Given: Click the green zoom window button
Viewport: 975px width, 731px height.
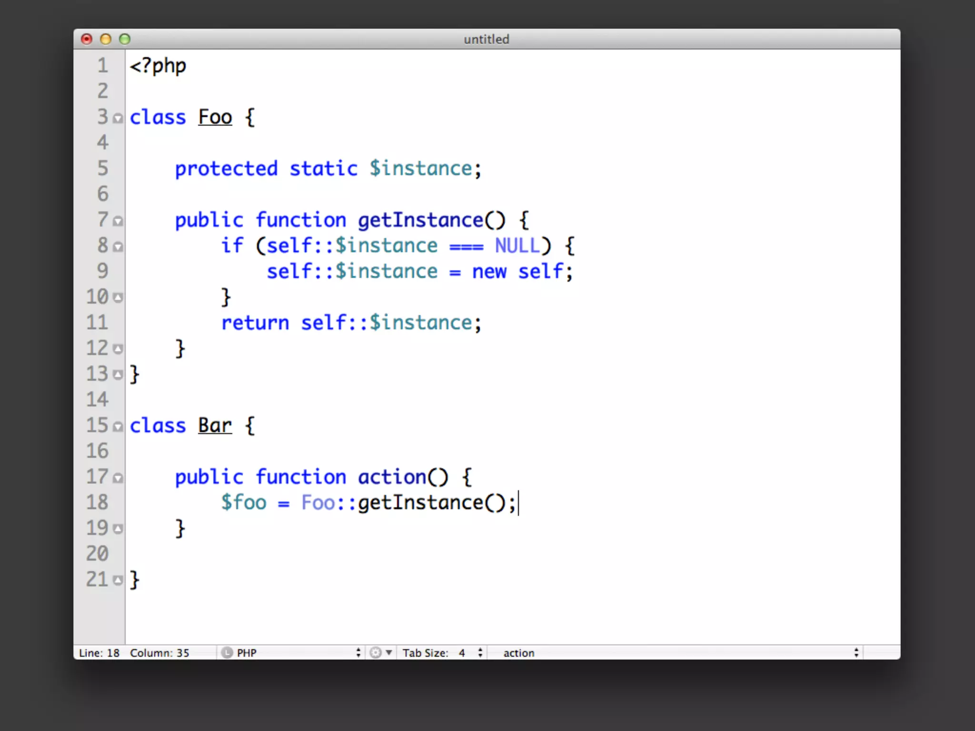Looking at the screenshot, I should point(125,39).
